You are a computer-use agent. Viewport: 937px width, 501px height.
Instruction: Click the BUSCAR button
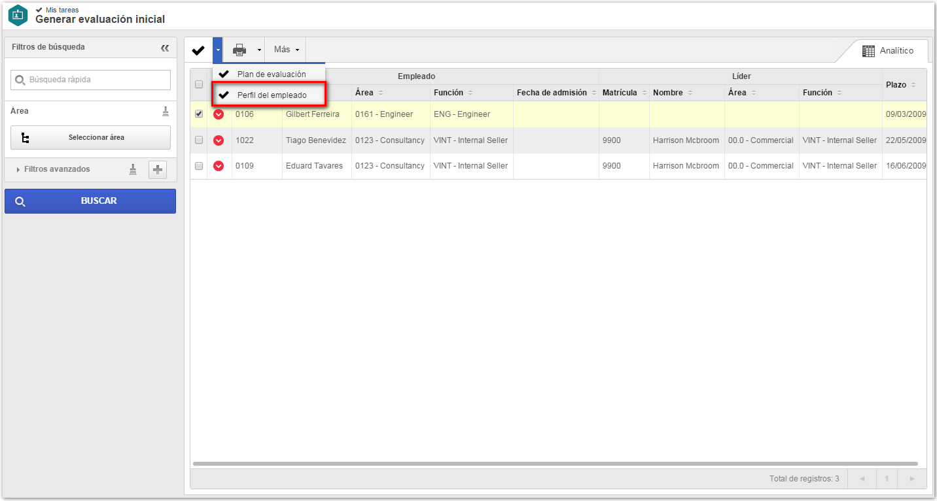[90, 201]
